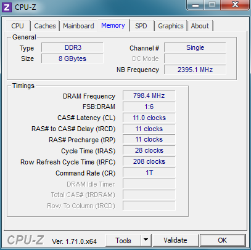Click the DRAM Frequency value field
The image size is (251, 250).
coord(149,95)
